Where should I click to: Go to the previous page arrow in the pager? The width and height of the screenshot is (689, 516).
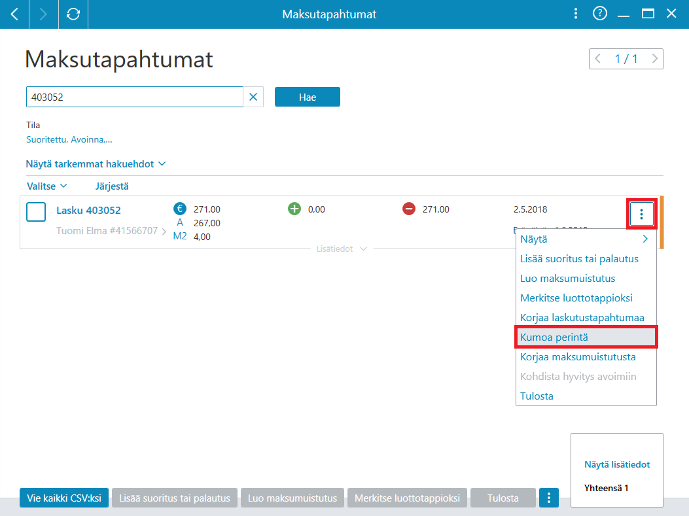(597, 59)
